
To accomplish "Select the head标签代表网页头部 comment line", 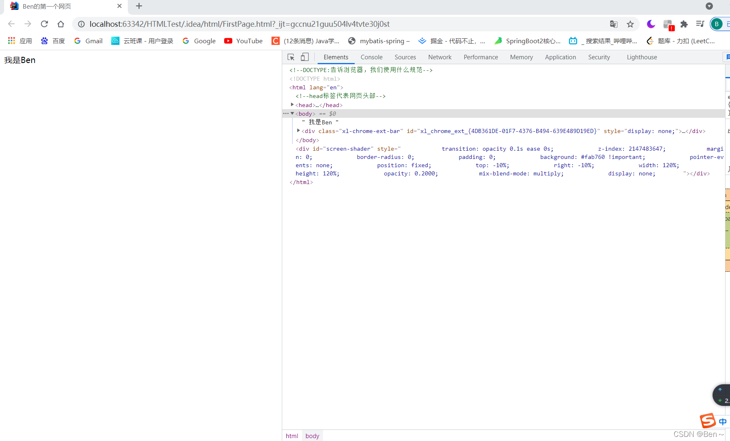I will pyautogui.click(x=341, y=96).
